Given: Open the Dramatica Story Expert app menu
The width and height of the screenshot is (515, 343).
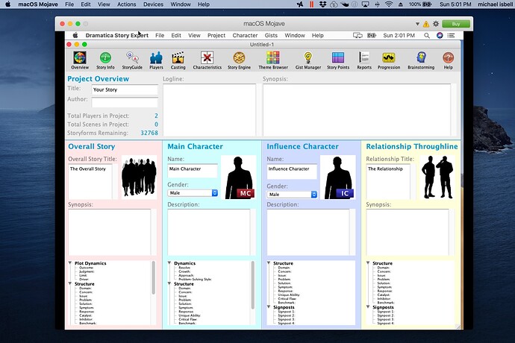Looking at the screenshot, I should [x=117, y=36].
